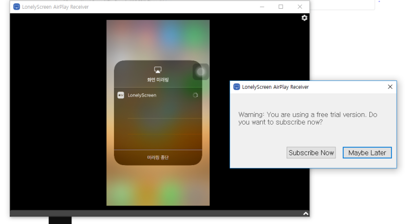Choose Maybe Later in trial warning
Viewport: 411px width, 224px height.
[x=367, y=153]
